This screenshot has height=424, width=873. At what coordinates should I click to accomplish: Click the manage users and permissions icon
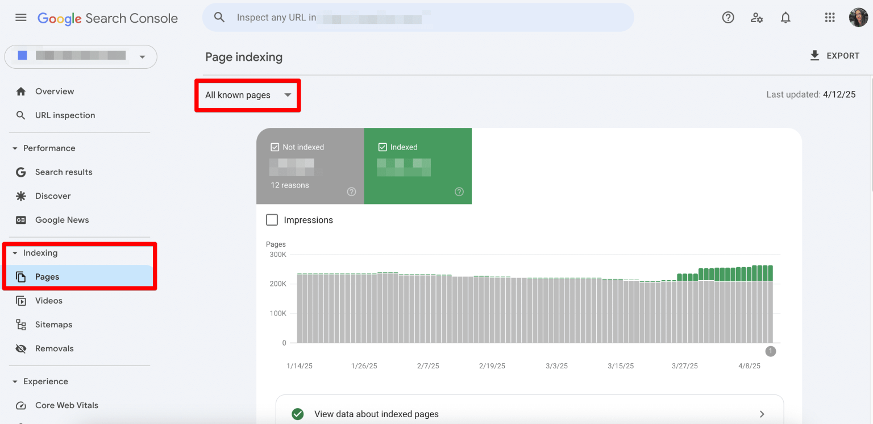pos(756,18)
